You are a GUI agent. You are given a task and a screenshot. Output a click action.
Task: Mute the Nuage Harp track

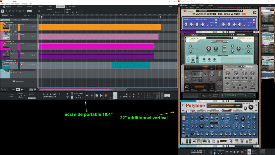(11, 25)
